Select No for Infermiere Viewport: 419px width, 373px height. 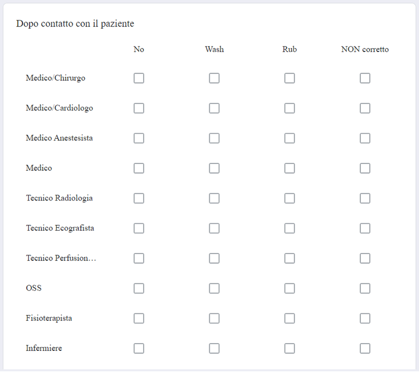[x=139, y=348]
